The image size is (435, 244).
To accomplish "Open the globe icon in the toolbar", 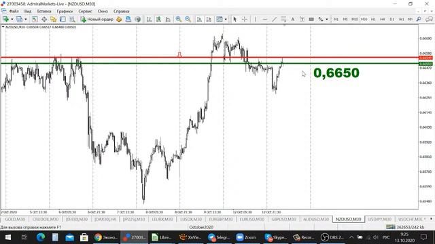I will pyautogui.click(x=137, y=19).
